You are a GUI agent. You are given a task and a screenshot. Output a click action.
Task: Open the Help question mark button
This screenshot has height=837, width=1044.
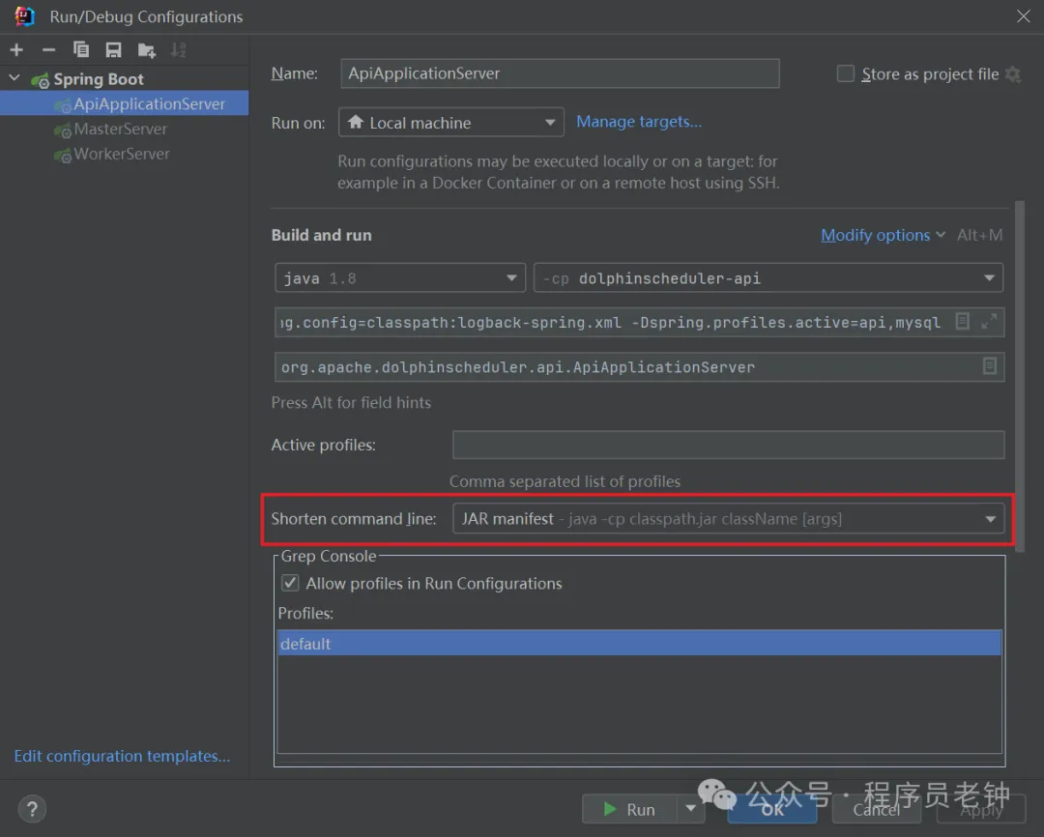(32, 809)
